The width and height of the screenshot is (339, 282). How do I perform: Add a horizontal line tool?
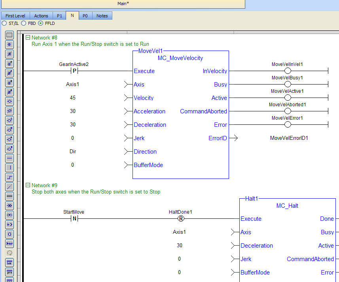tap(9, 158)
